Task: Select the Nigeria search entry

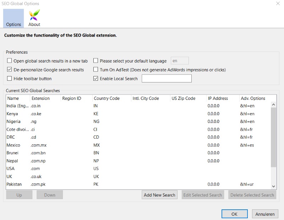Action: (x=138, y=122)
